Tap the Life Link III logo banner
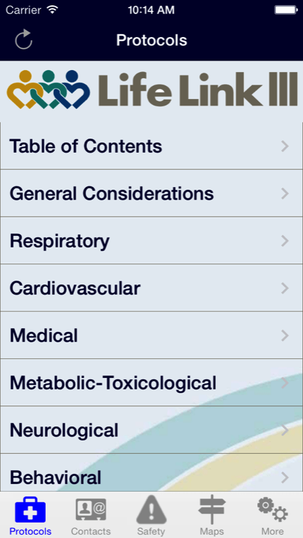Screen dimensions: 303x538 pos(151,90)
